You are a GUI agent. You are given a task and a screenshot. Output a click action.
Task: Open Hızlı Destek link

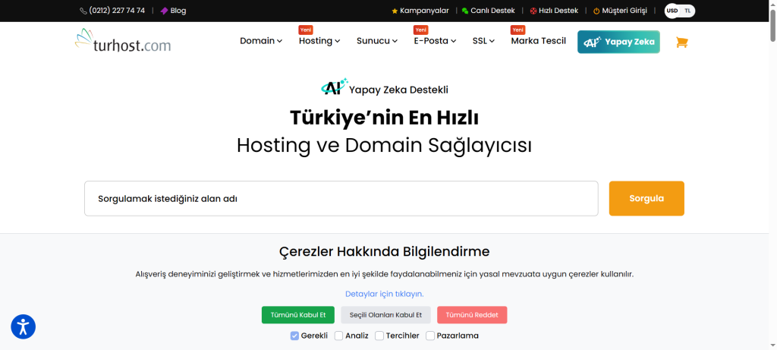(x=554, y=11)
